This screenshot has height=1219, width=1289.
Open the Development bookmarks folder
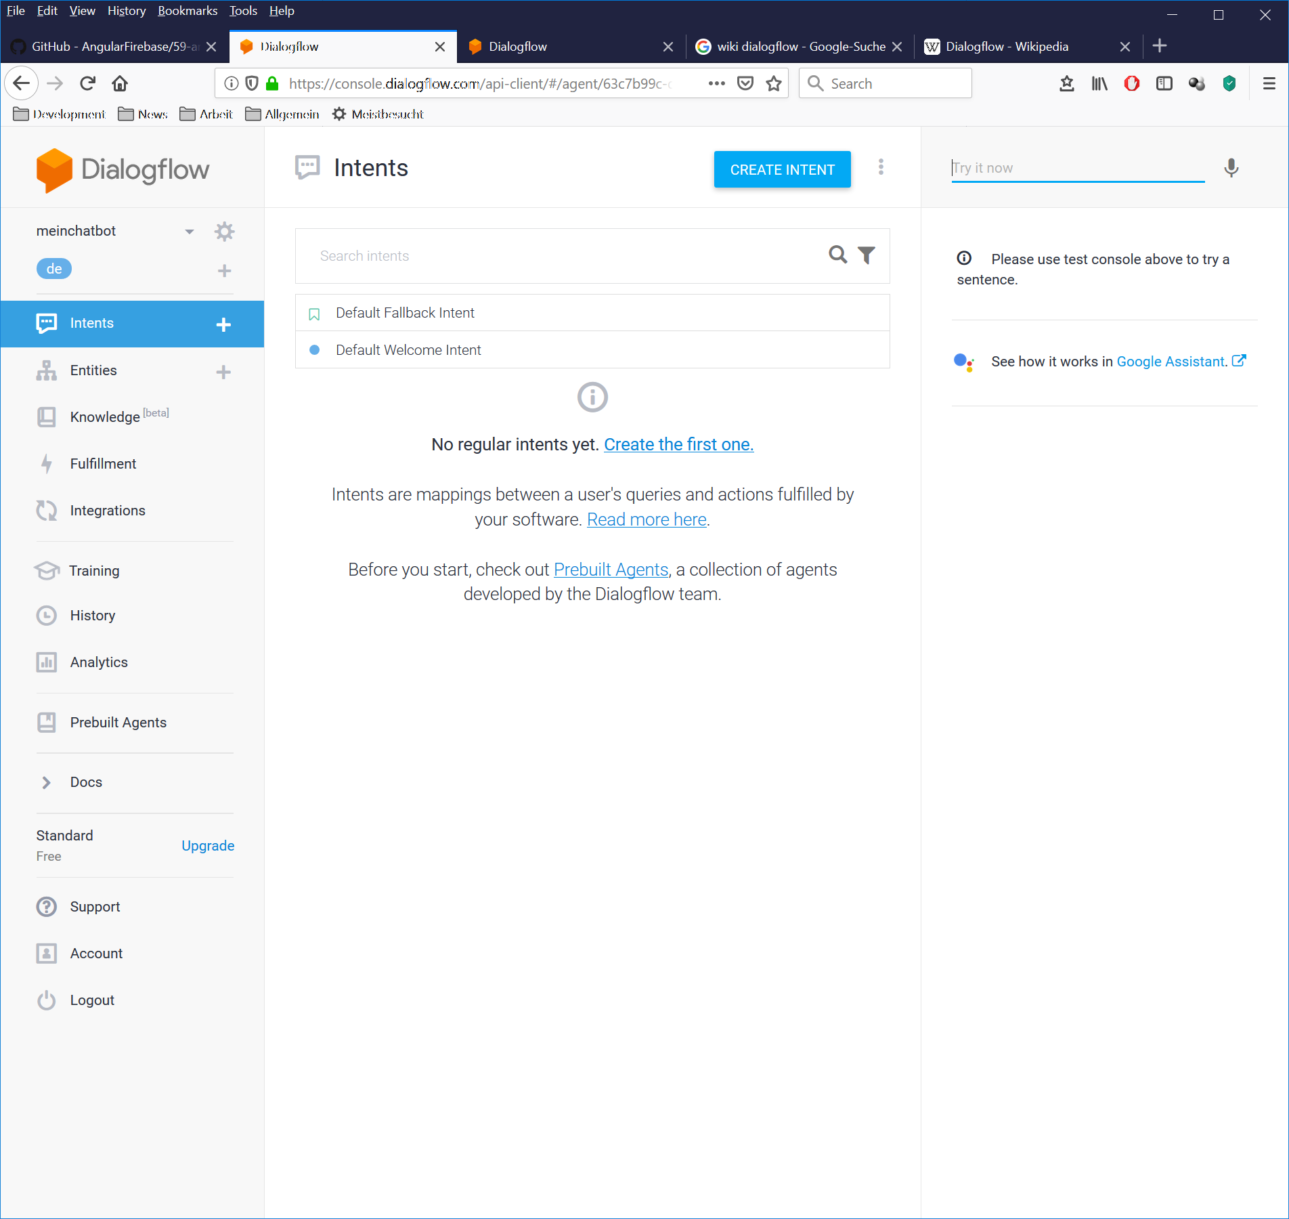pyautogui.click(x=60, y=114)
